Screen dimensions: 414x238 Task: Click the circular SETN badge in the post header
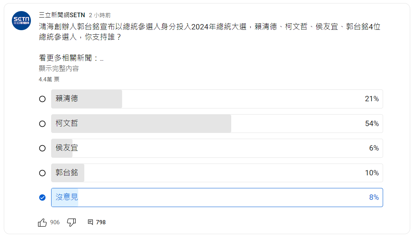pyautogui.click(x=21, y=20)
